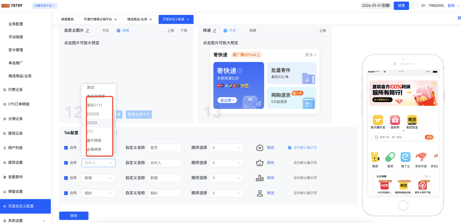Switch to the 数据看板 tab
The height and width of the screenshot is (223, 462).
(67, 19)
